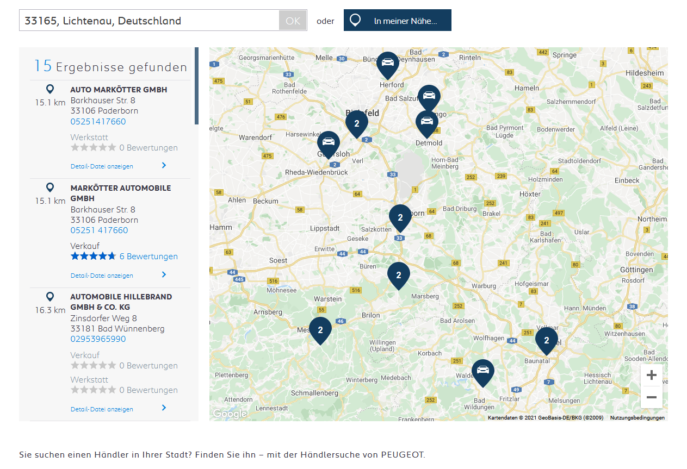687x469 pixels.
Task: Open the Nutzungsbedingungen map link
Action: coord(637,418)
